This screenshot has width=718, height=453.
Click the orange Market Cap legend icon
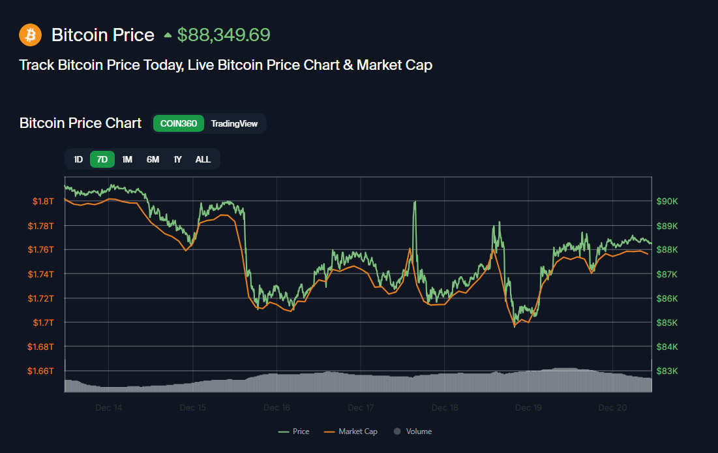(x=329, y=431)
